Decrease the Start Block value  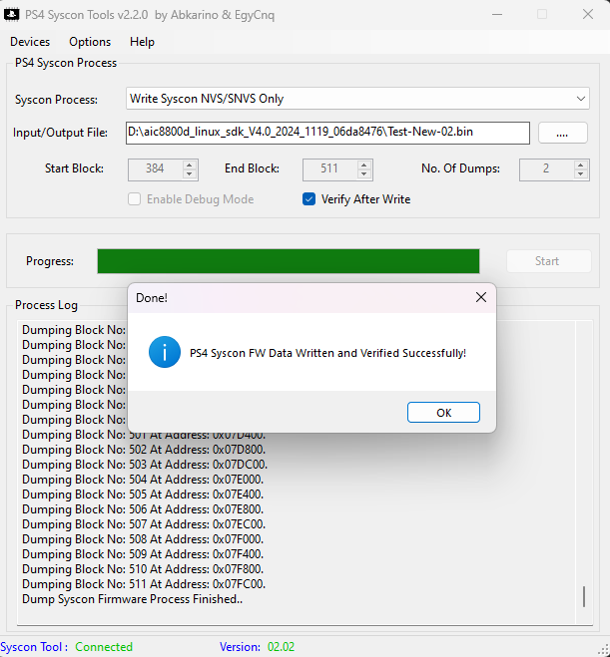coord(190,173)
